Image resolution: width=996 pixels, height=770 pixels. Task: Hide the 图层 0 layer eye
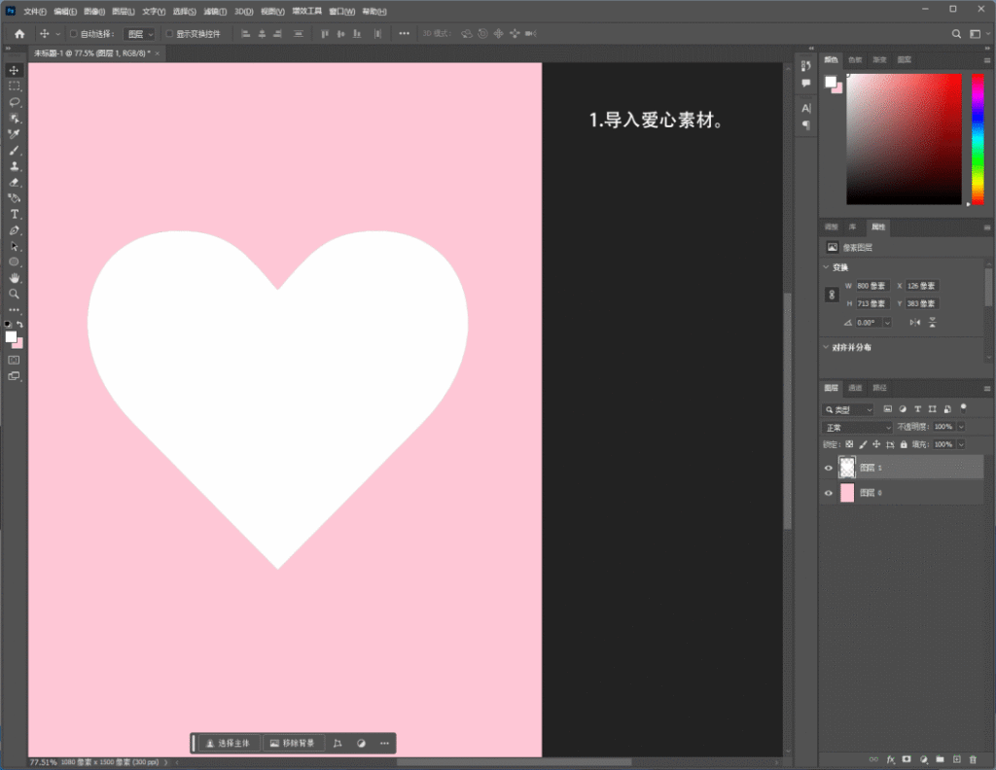(x=829, y=493)
